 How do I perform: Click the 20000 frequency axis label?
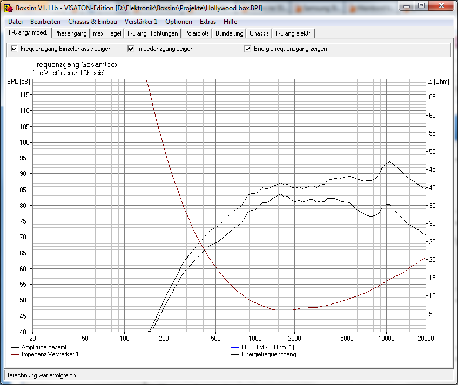click(426, 339)
